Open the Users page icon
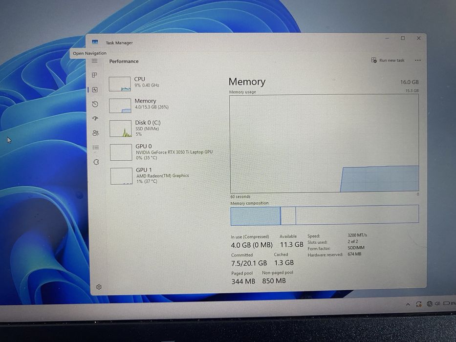Viewport: 456px width, 342px height. pyautogui.click(x=95, y=133)
